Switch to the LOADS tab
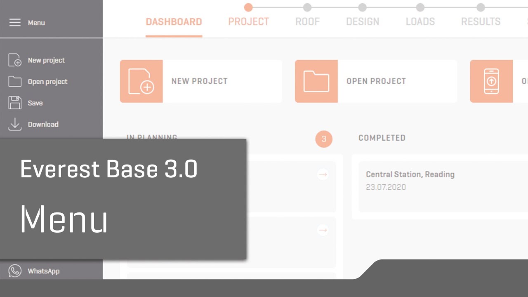 point(420,22)
